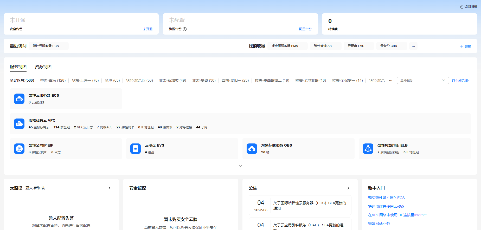The image size is (481, 230).
Task: Open the 弹性云服务器 ECS card title
Action: 44,95
